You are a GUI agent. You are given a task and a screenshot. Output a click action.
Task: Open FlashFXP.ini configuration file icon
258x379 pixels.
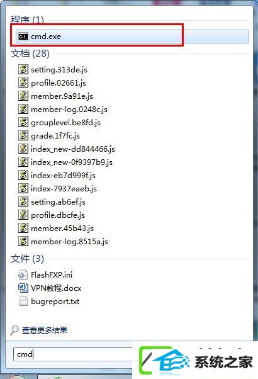[23, 275]
